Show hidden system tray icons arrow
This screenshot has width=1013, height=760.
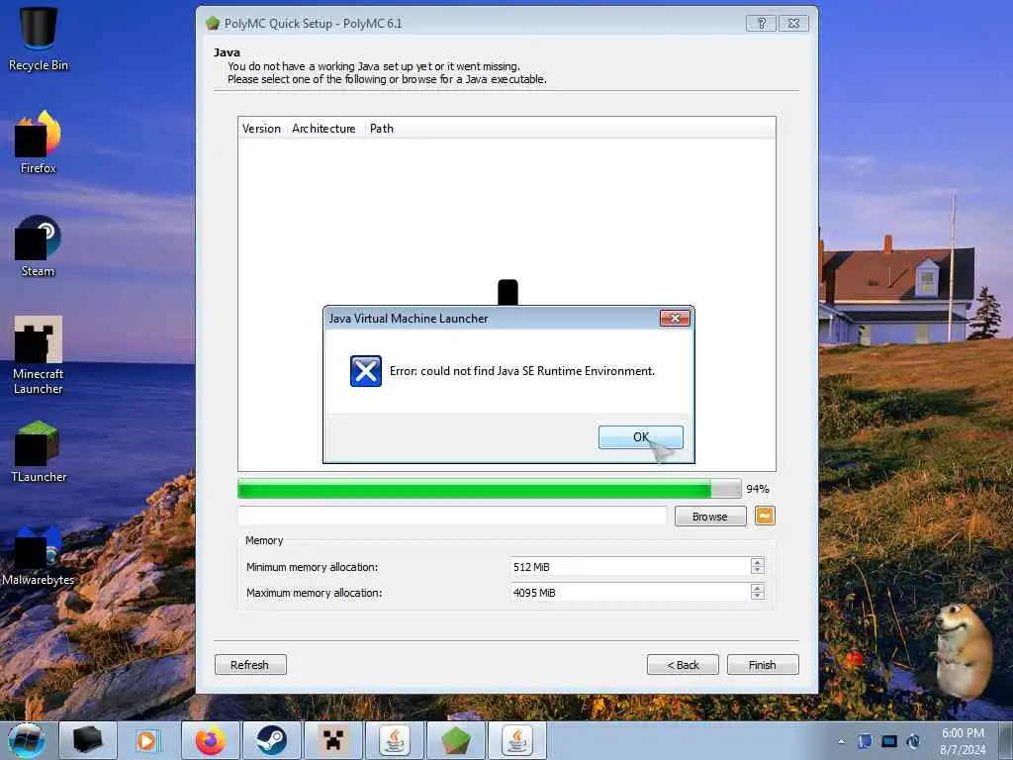841,741
